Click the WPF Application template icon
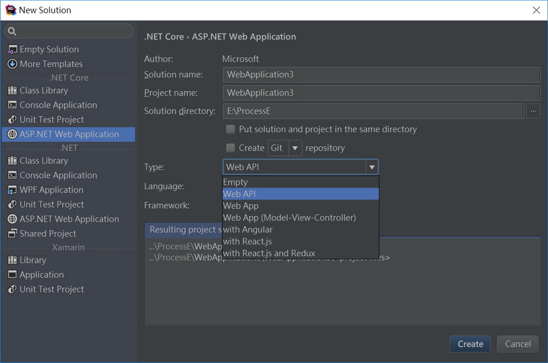 [12, 190]
